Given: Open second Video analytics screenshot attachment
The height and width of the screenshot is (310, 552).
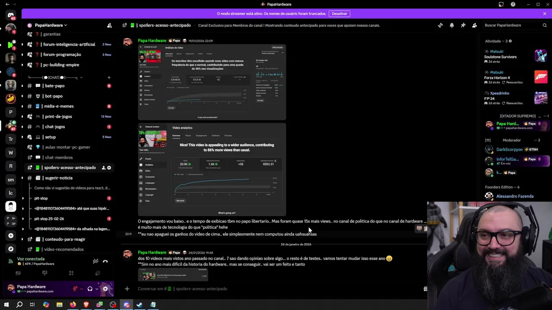Looking at the screenshot, I should (212, 170).
